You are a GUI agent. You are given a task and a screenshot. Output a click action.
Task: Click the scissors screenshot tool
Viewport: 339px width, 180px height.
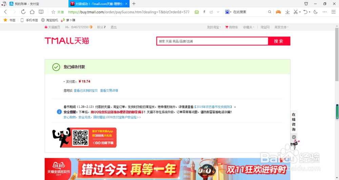point(296,12)
